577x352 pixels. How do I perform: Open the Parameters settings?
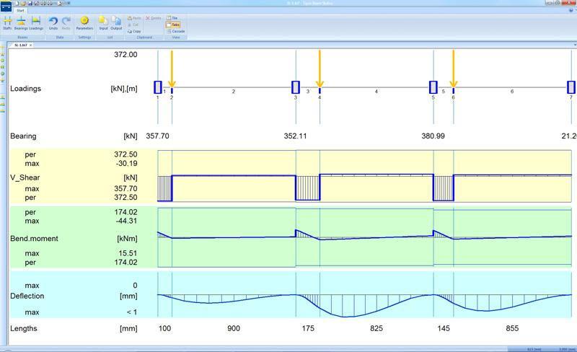84,23
